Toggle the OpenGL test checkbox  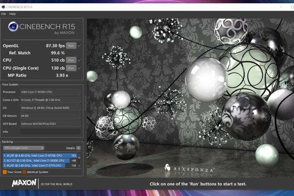click(79, 45)
